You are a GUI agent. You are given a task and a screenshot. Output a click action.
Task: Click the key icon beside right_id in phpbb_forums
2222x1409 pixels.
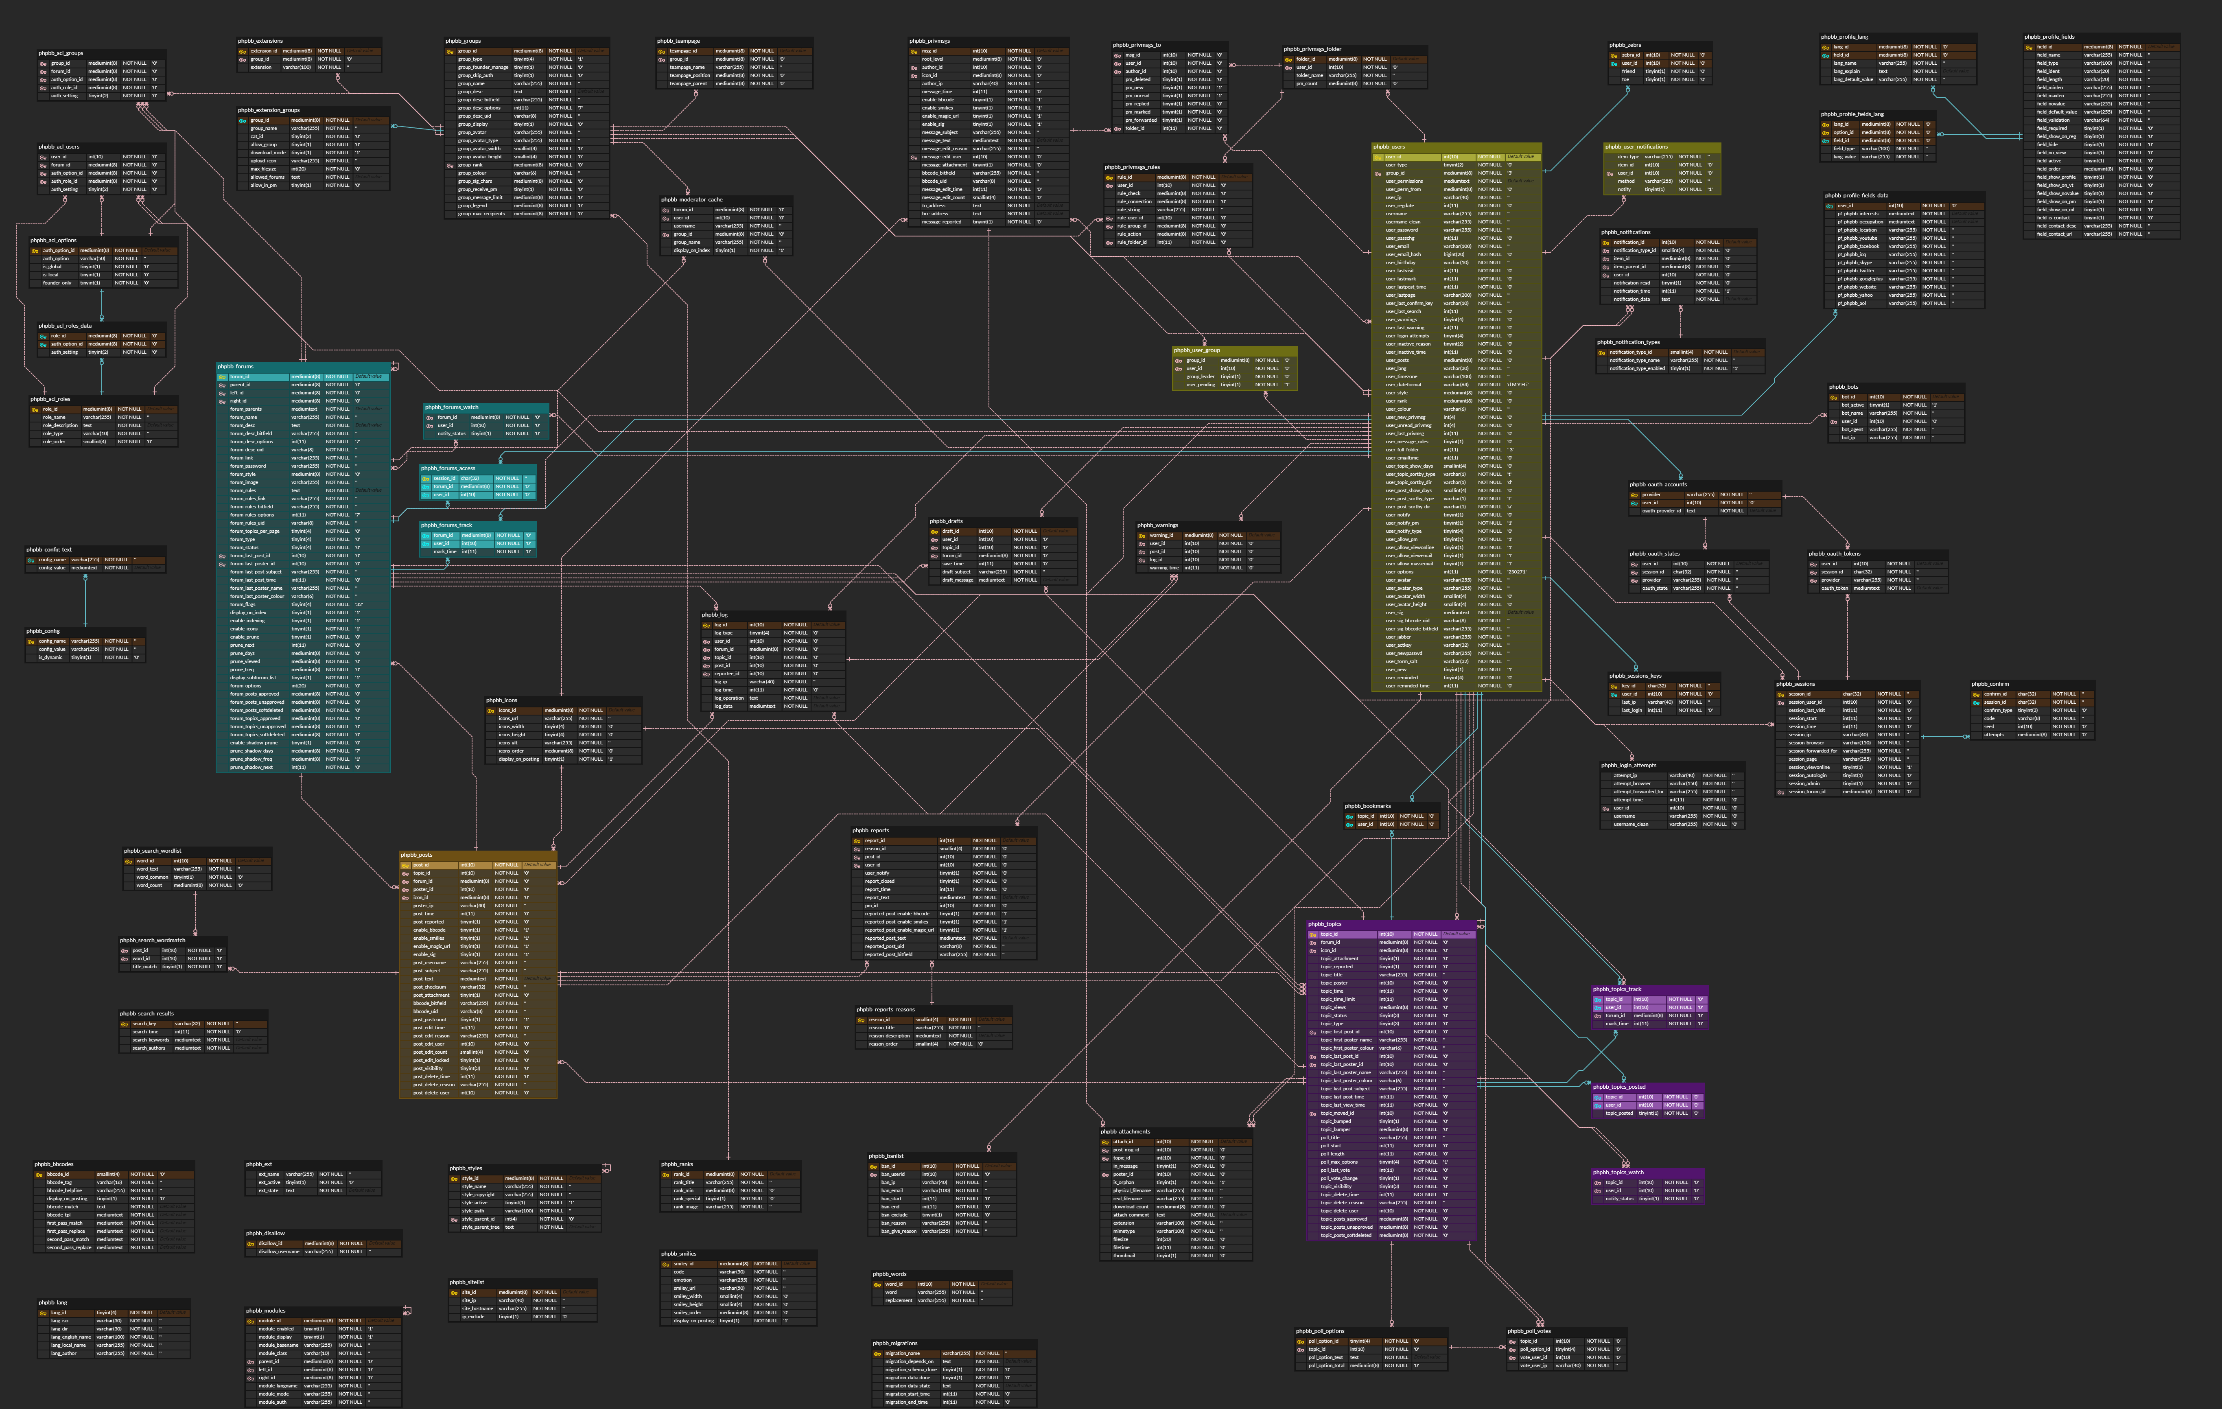click(x=222, y=401)
